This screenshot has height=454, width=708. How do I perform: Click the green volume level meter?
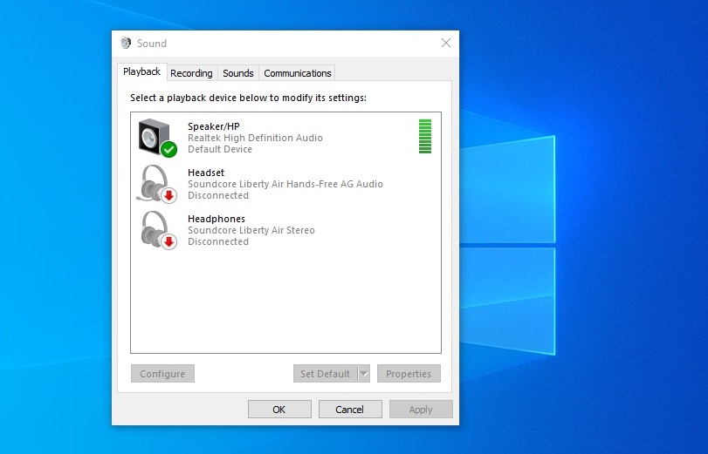425,136
